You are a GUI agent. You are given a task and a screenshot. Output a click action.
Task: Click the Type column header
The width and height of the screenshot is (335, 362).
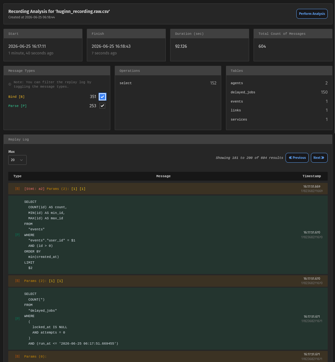(17, 176)
